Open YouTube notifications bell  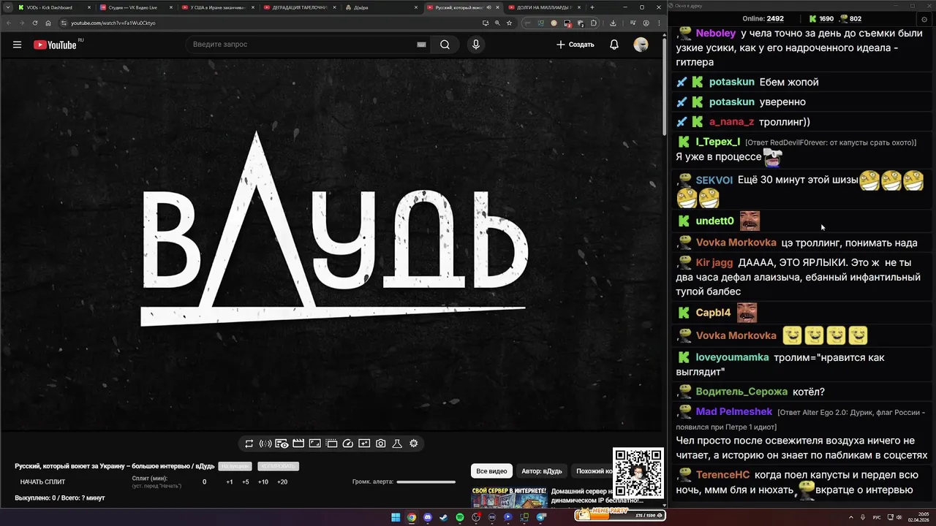point(614,45)
